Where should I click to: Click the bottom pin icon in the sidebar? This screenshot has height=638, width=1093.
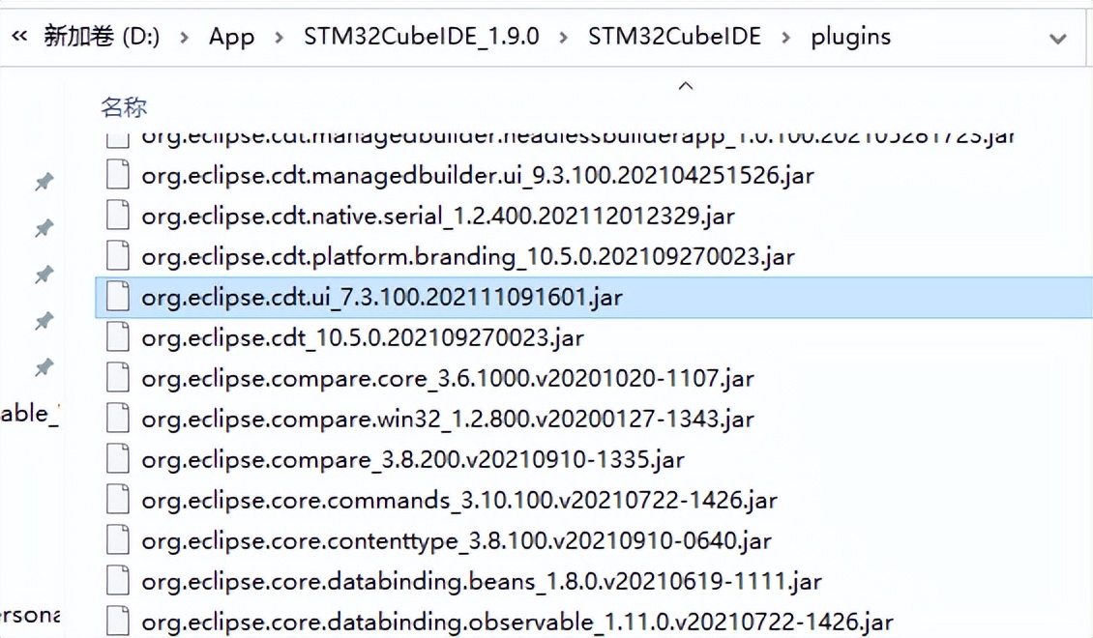pos(44,367)
